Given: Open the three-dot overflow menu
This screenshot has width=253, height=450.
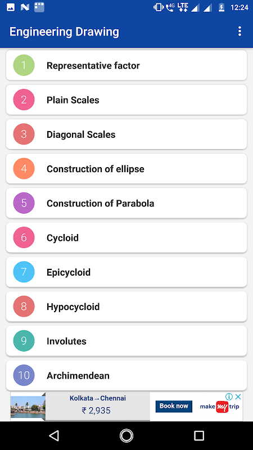Looking at the screenshot, I should (240, 31).
